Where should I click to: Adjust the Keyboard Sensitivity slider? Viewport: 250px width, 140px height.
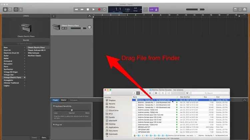click(72, 110)
